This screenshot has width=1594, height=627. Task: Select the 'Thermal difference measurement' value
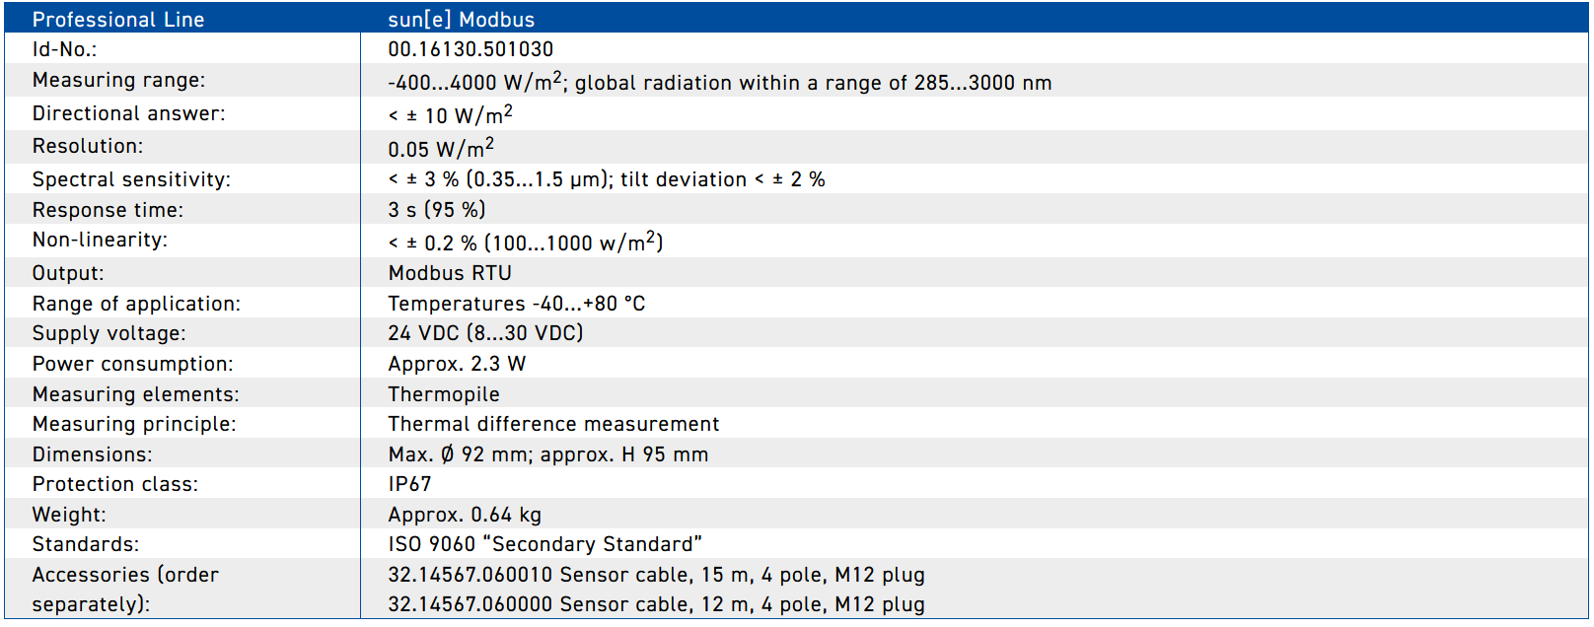tap(554, 424)
